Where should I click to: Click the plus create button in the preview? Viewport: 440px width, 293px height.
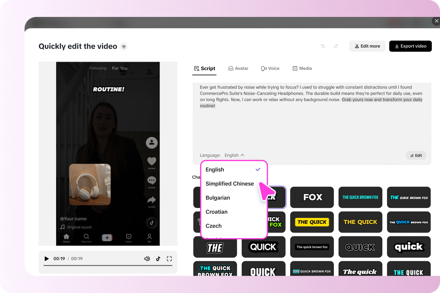tap(107, 238)
